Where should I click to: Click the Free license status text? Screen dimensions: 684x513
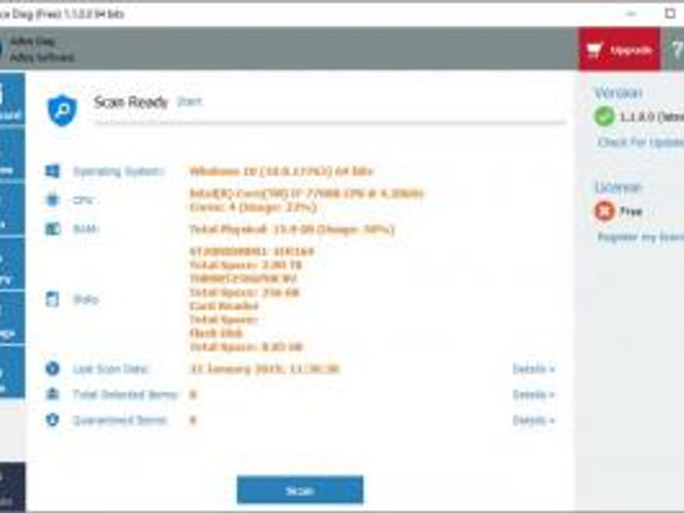point(630,211)
